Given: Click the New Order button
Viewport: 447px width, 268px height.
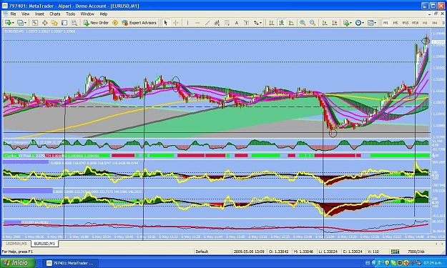Looking at the screenshot, I should coord(96,23).
